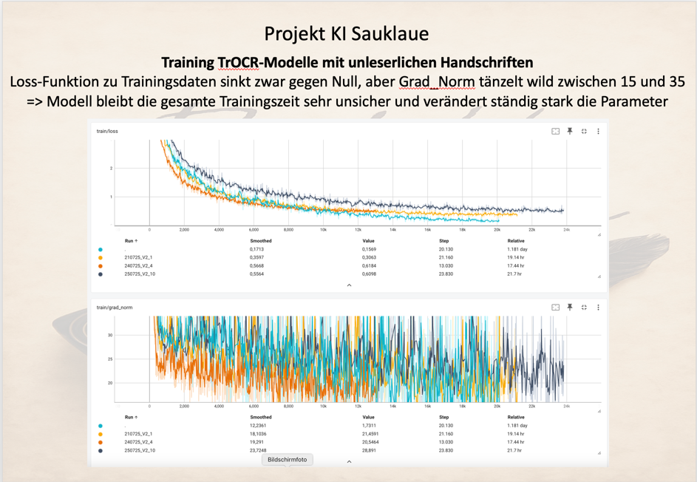Select run 240725_V2_4 in train/loss table

point(139,266)
